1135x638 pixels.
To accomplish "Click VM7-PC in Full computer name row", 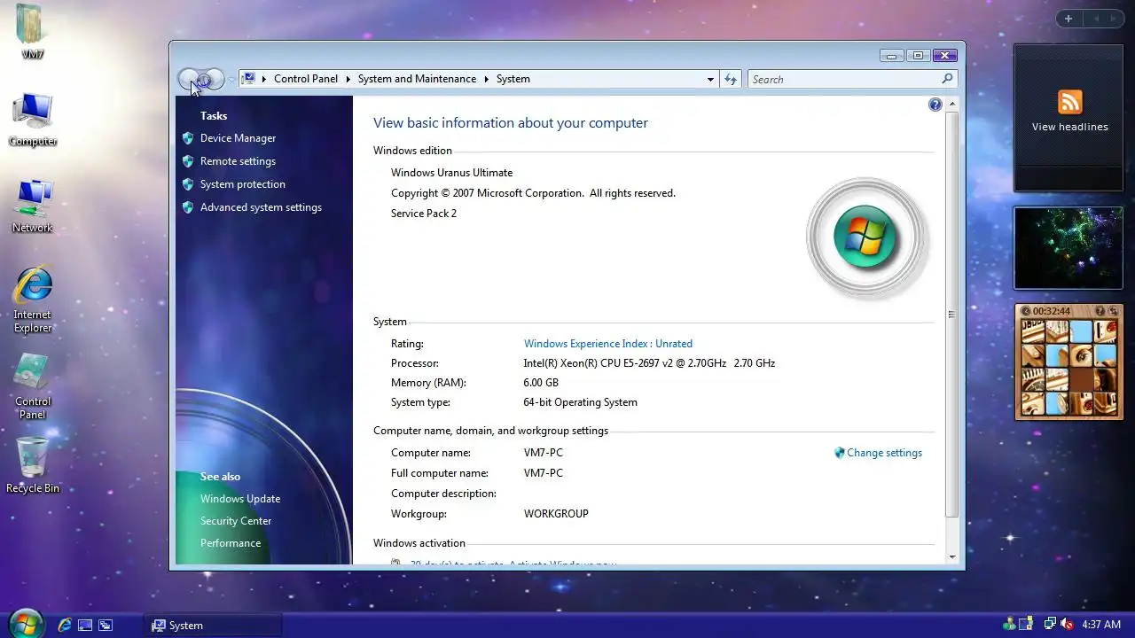I will click(543, 473).
